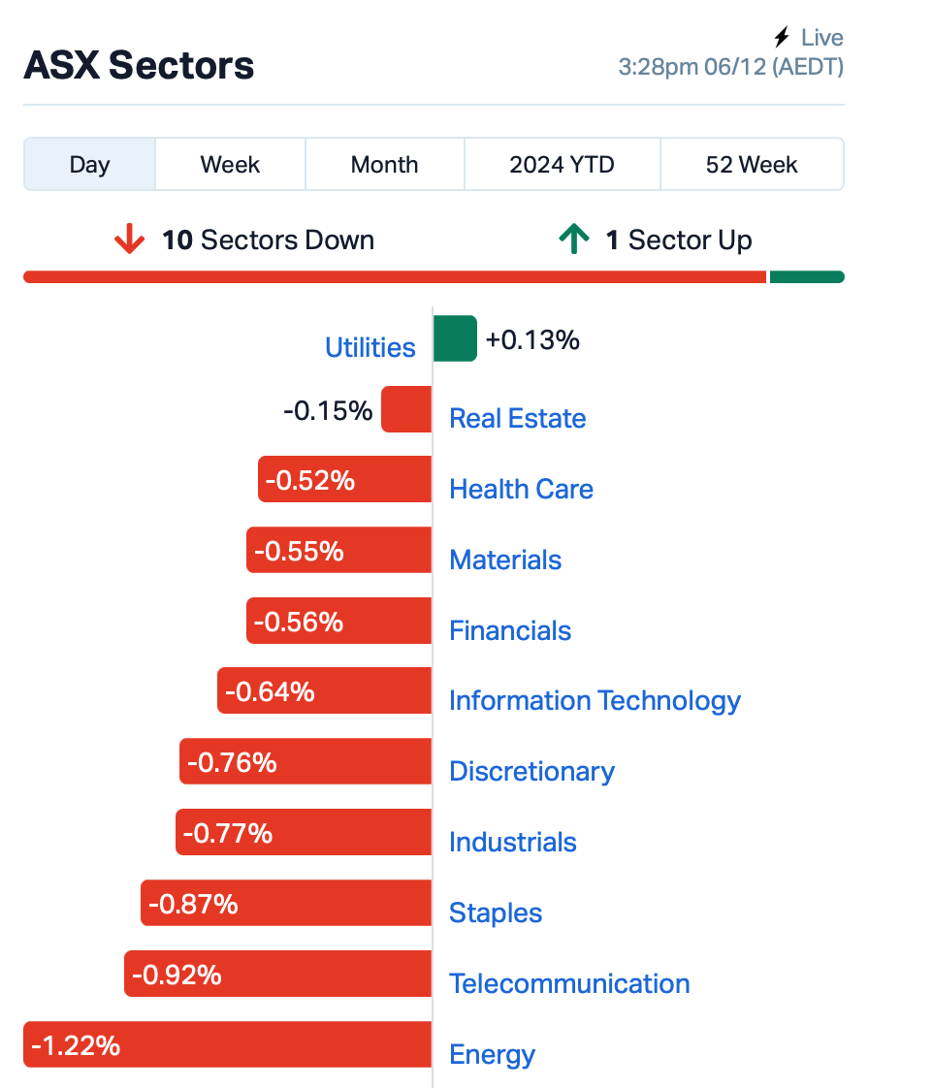Screen dimensions: 933x1088
Task: Click the Energy sector link
Action: (492, 1055)
